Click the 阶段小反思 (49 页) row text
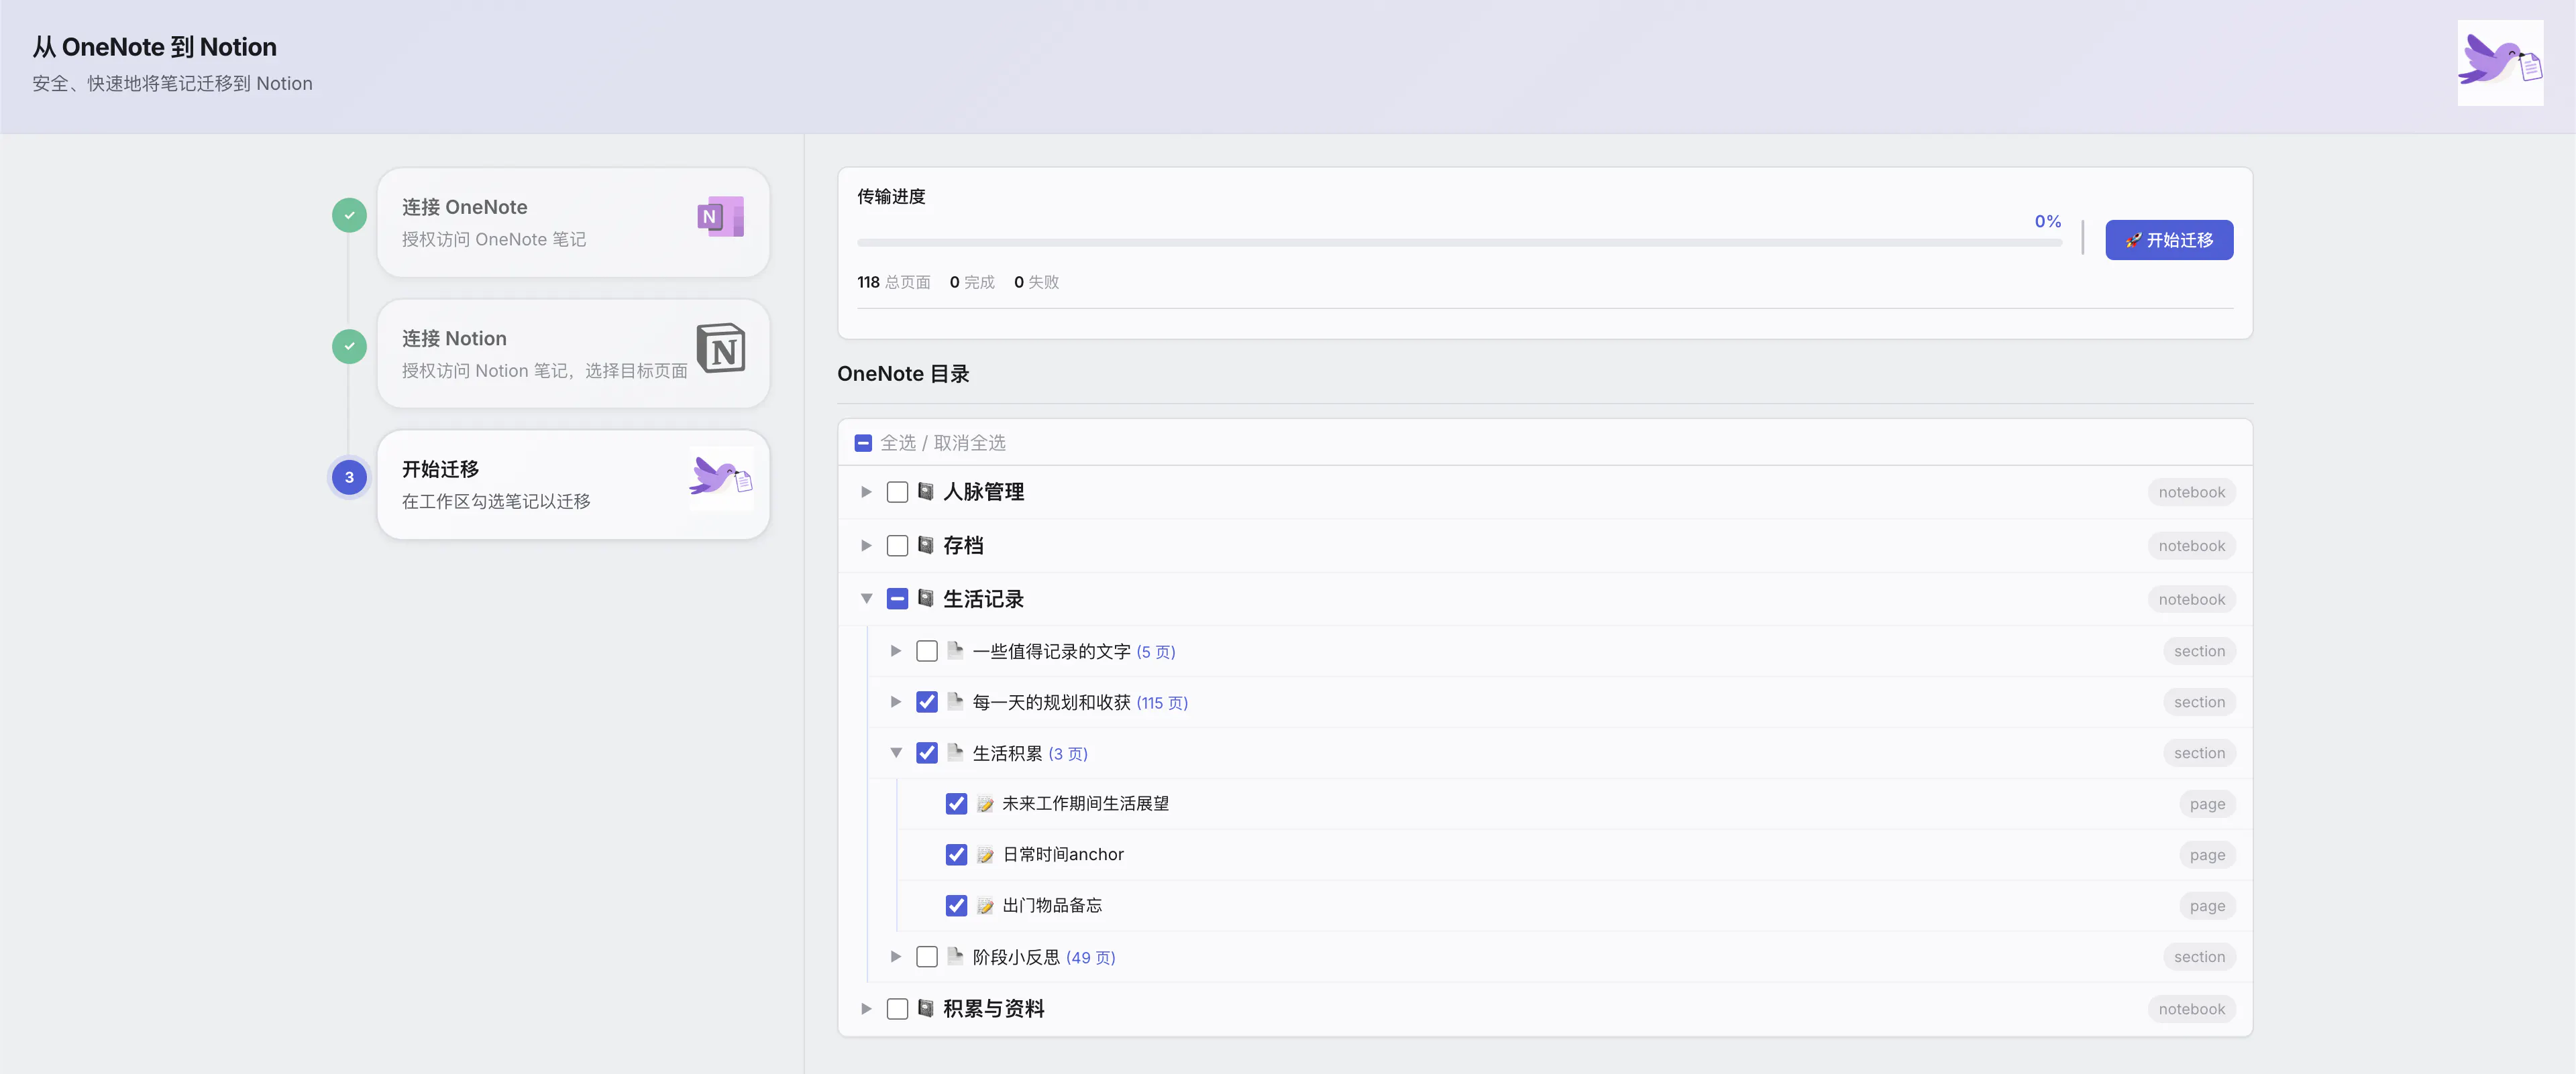Image resolution: width=2576 pixels, height=1074 pixels. [x=1044, y=957]
